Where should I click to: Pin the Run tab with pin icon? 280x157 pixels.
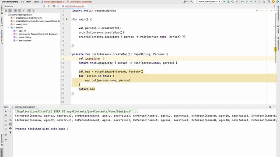[6, 140]
